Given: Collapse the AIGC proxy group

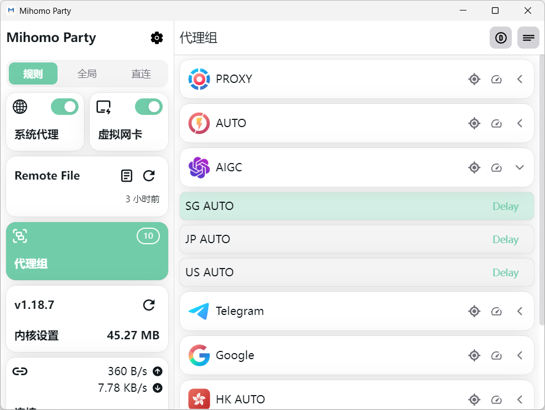Looking at the screenshot, I should (520, 167).
